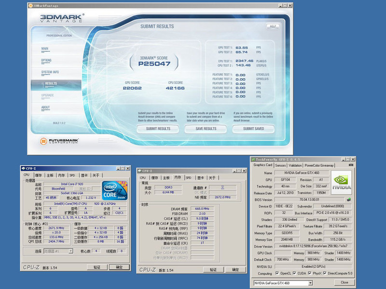The width and height of the screenshot is (386, 289).
Task: Open the 关于 tab in the CPU-Z memory window
Action: [x=212, y=178]
